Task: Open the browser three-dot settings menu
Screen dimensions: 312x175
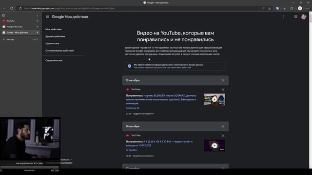Action: pos(308,8)
